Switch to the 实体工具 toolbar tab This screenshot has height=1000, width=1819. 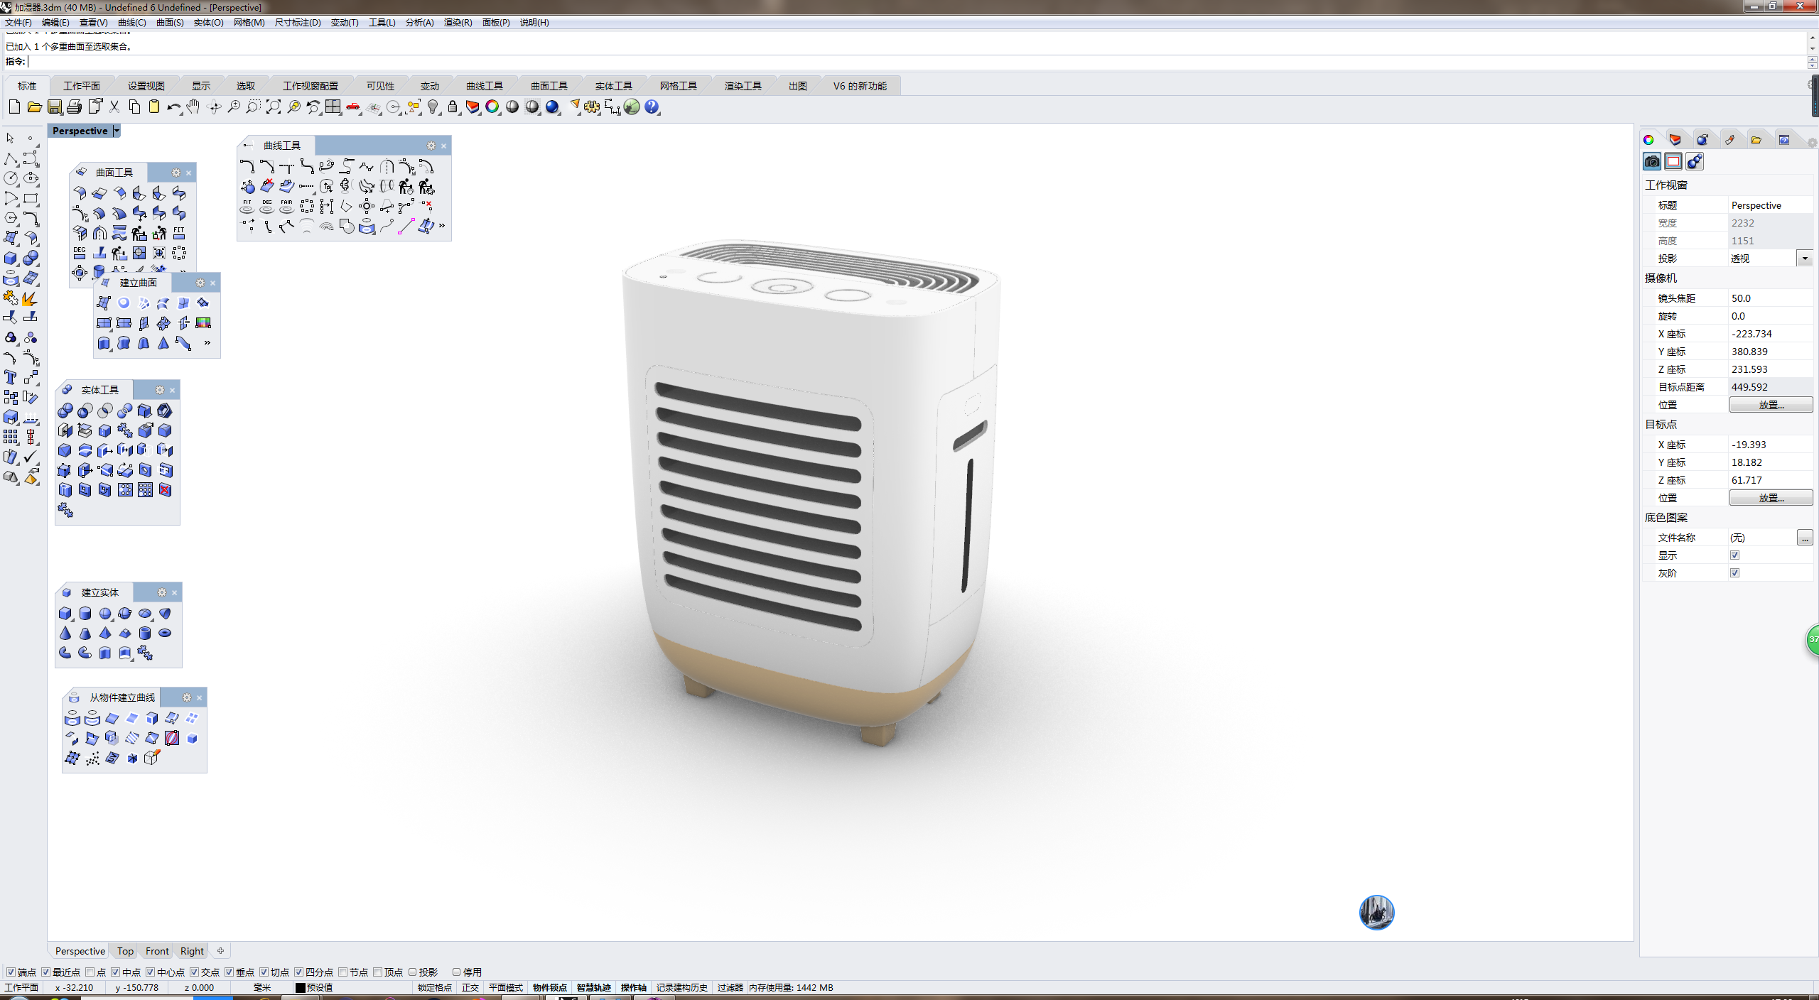[x=613, y=86]
